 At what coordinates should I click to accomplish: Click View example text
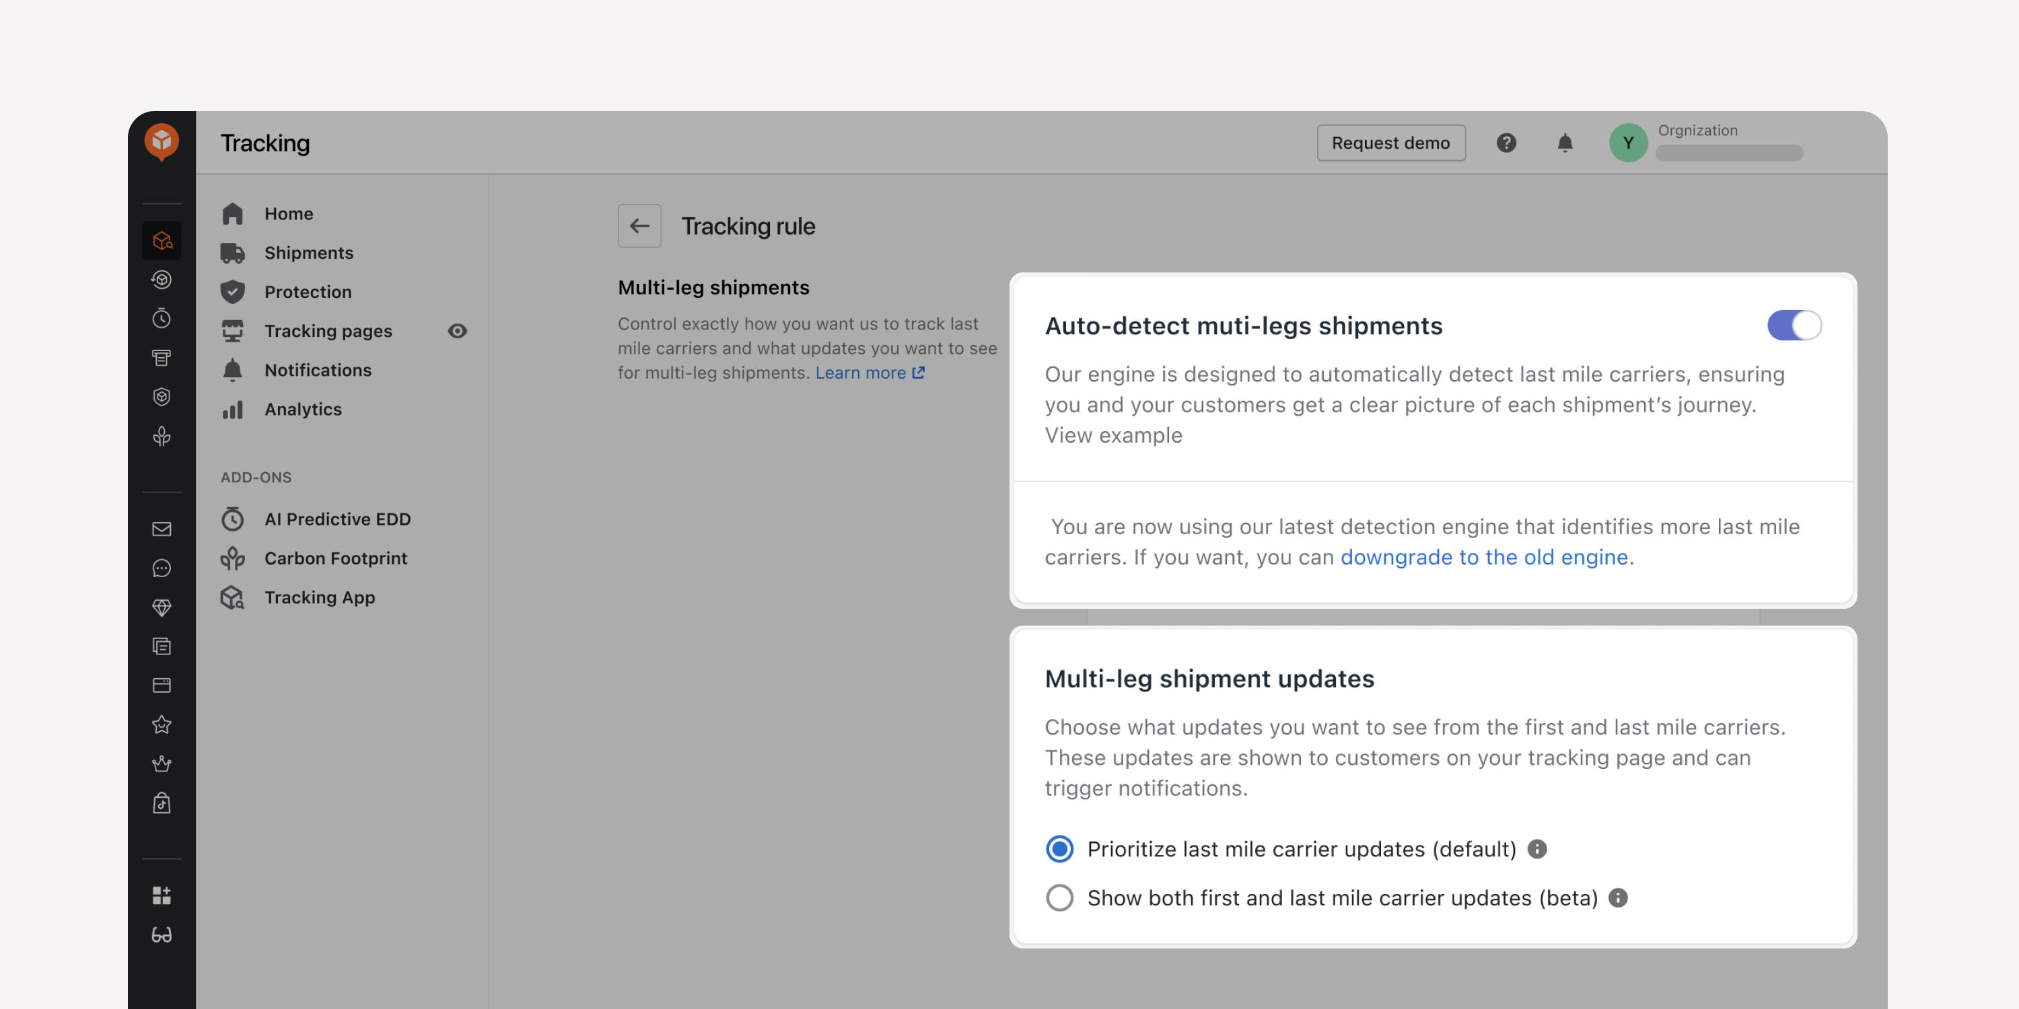point(1113,435)
